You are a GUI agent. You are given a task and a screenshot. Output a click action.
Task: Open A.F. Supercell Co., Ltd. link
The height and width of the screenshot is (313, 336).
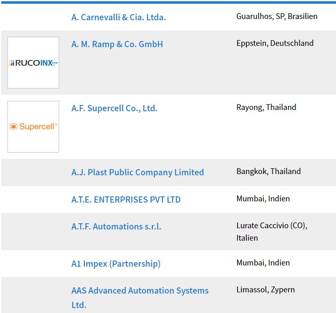(114, 108)
